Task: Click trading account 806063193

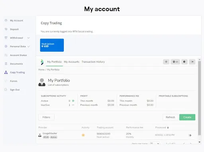Action: pos(104,134)
